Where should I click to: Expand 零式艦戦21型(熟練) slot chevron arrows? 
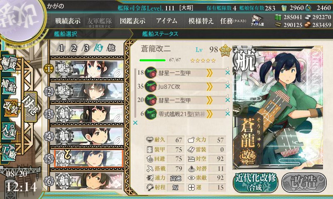point(209,114)
